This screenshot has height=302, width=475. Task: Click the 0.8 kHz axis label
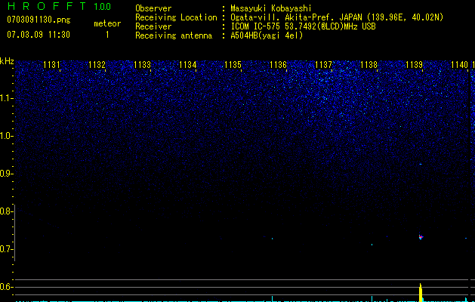click(x=6, y=211)
